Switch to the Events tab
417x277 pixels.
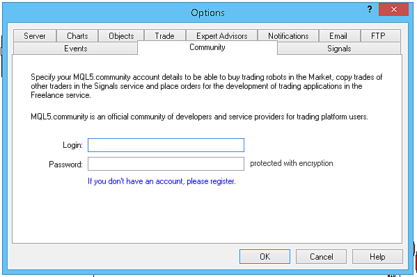75,49
